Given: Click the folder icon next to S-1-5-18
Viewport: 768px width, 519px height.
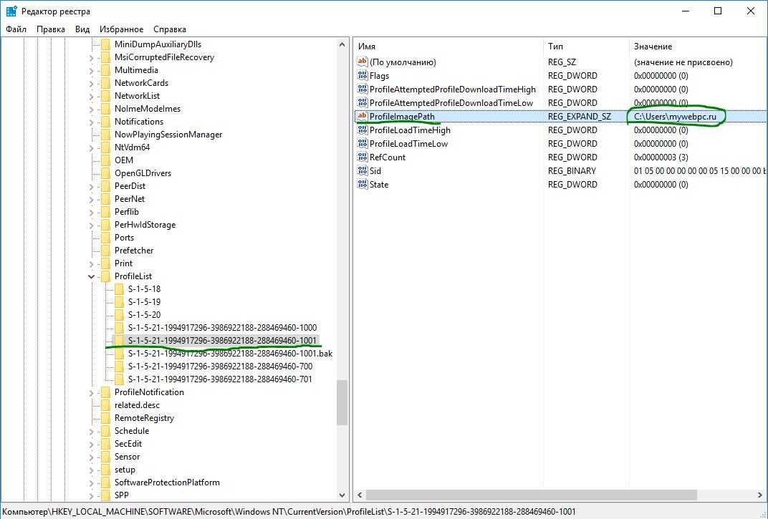Looking at the screenshot, I should pyautogui.click(x=119, y=289).
